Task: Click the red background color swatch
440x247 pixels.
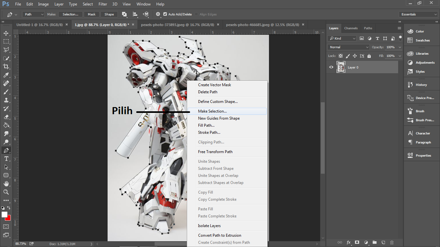Action: tap(8, 218)
